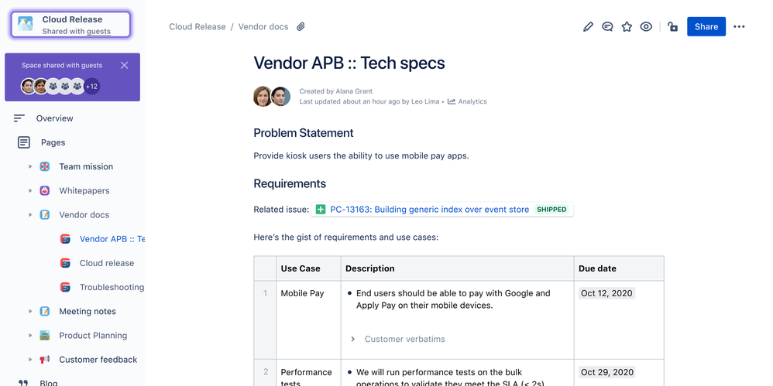The width and height of the screenshot is (773, 386).
Task: Click the +12 guest avatars badge
Action: pos(91,86)
